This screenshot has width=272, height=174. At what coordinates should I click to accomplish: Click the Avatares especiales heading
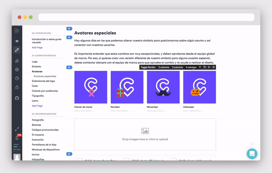[x=95, y=33]
